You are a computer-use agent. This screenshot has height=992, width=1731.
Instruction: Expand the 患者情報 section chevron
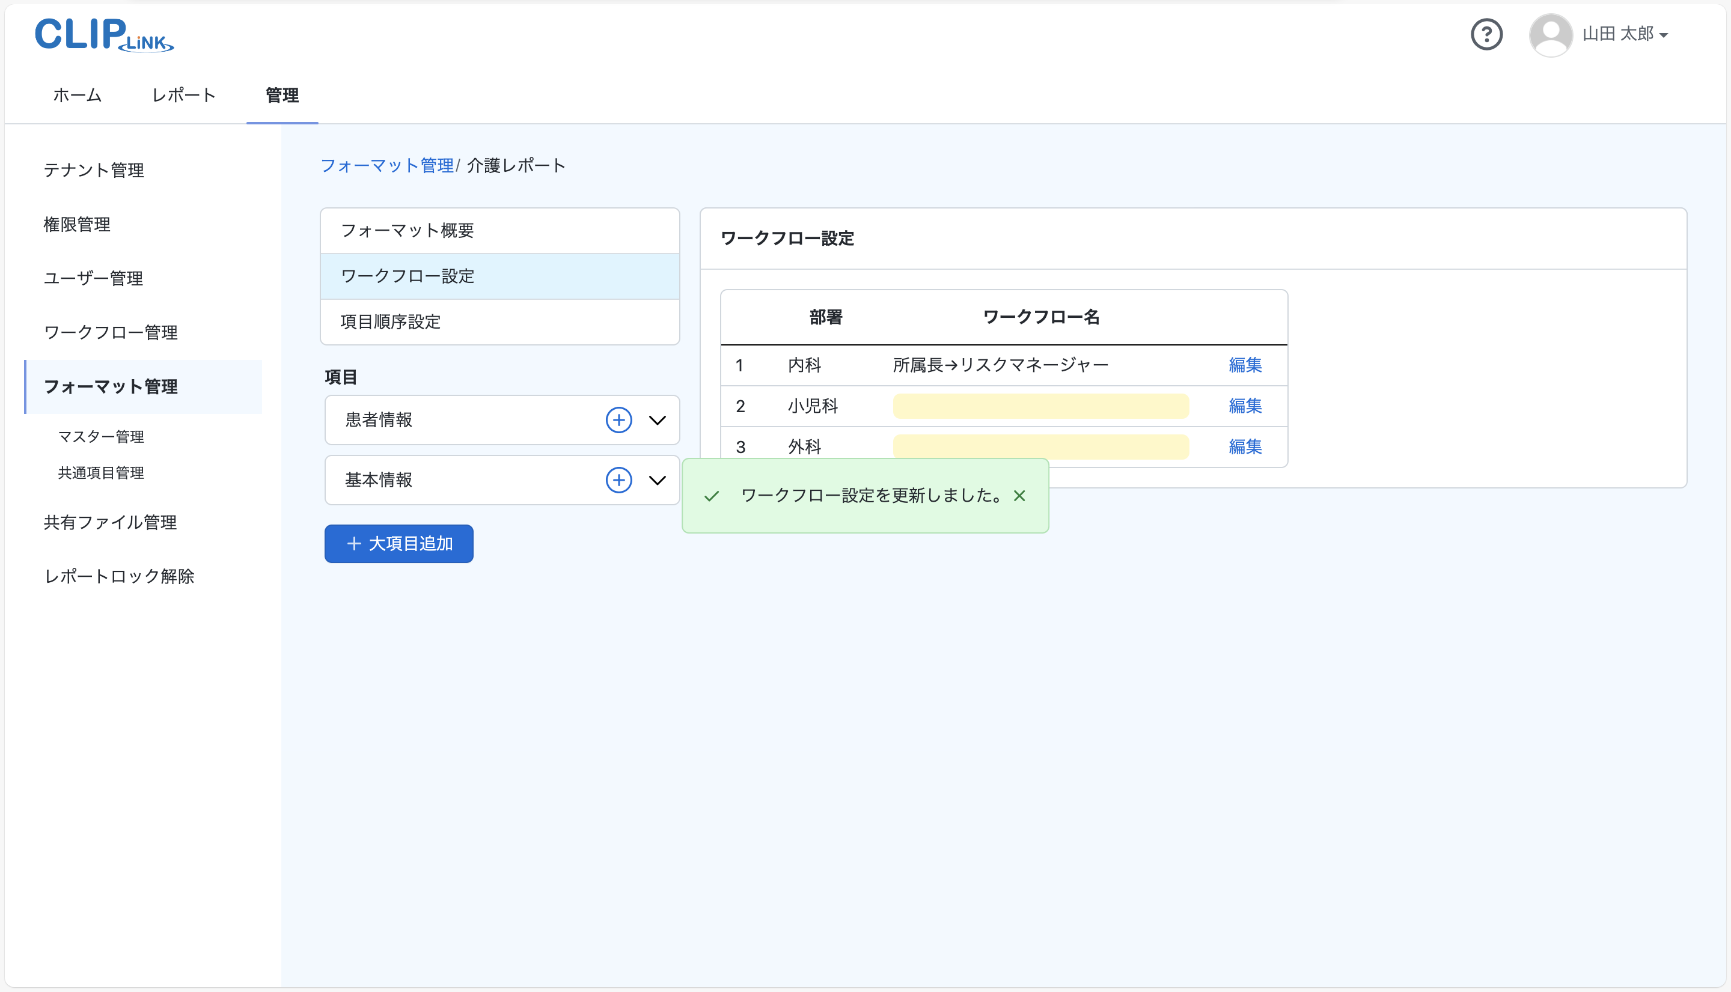tap(657, 419)
